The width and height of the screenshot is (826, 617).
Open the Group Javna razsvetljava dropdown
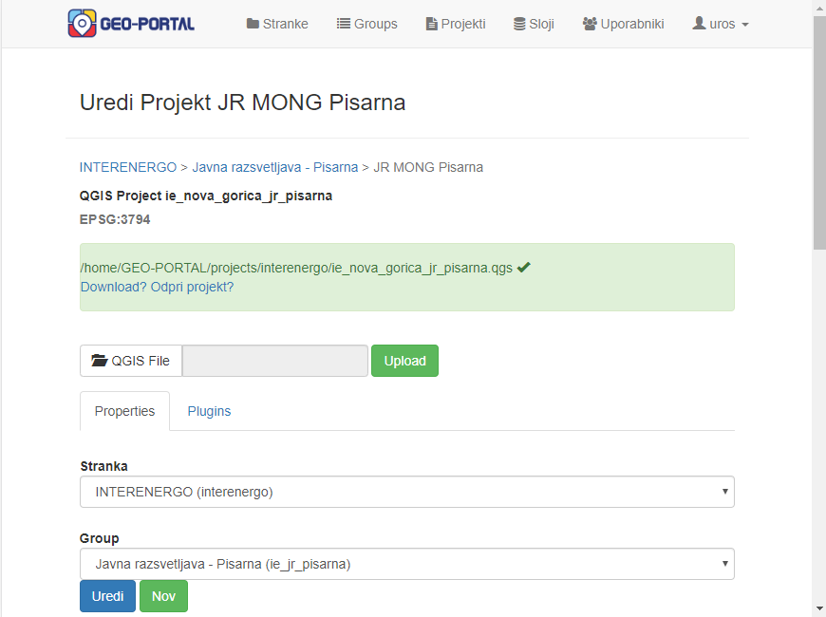click(407, 564)
